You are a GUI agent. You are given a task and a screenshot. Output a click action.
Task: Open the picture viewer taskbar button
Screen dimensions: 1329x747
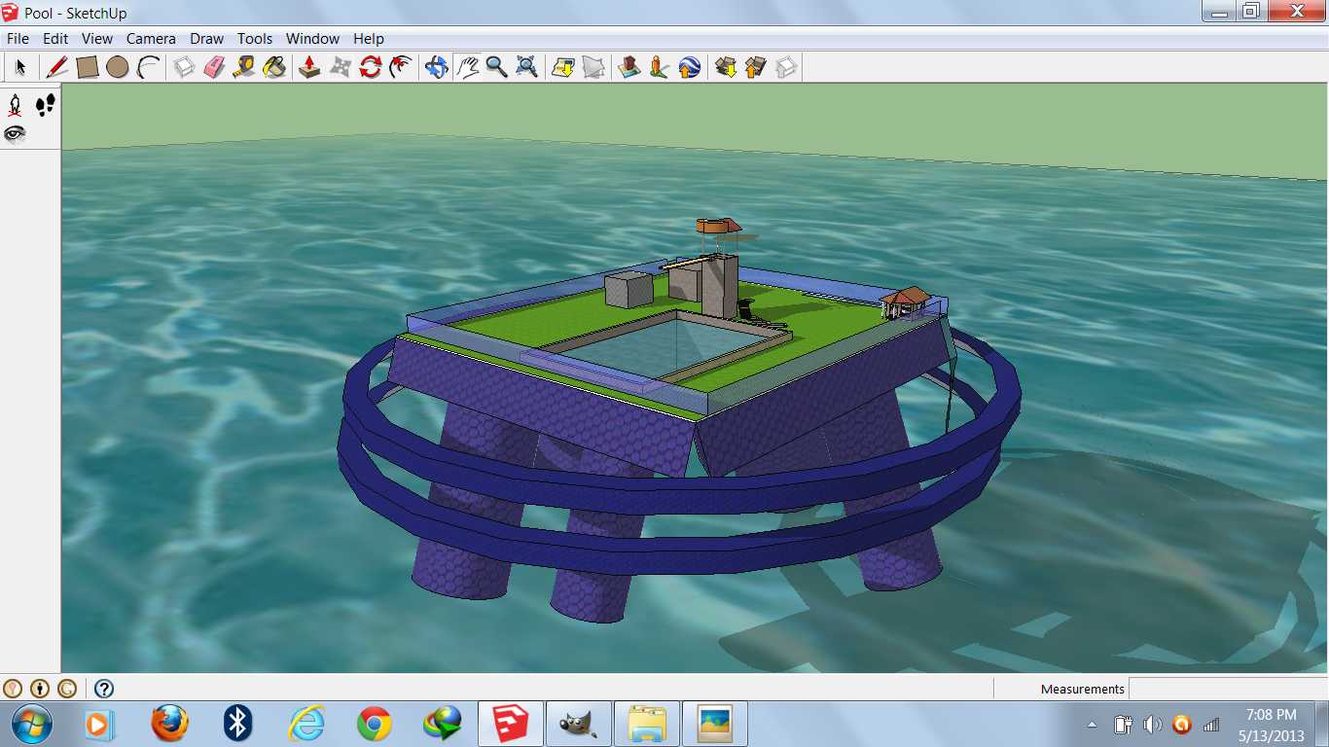pyautogui.click(x=714, y=724)
